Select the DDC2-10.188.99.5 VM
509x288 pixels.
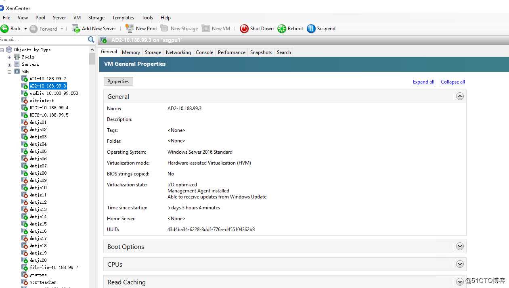49,115
